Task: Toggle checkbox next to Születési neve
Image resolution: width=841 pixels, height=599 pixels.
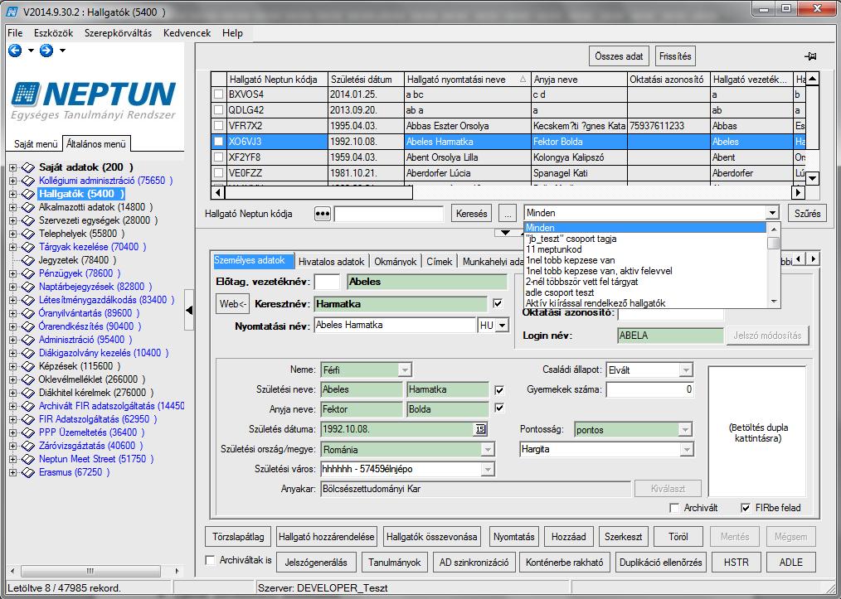Action: [x=498, y=390]
